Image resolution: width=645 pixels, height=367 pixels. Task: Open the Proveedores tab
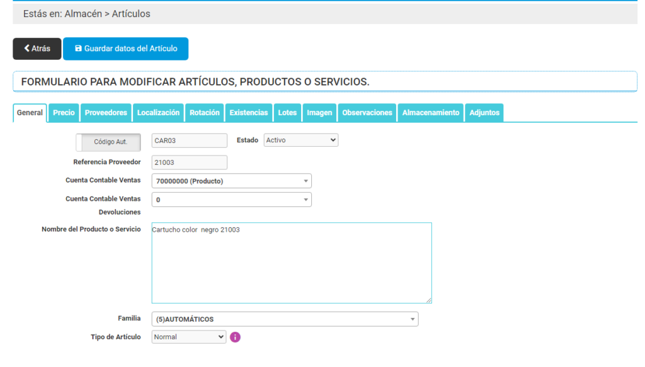[x=106, y=113]
